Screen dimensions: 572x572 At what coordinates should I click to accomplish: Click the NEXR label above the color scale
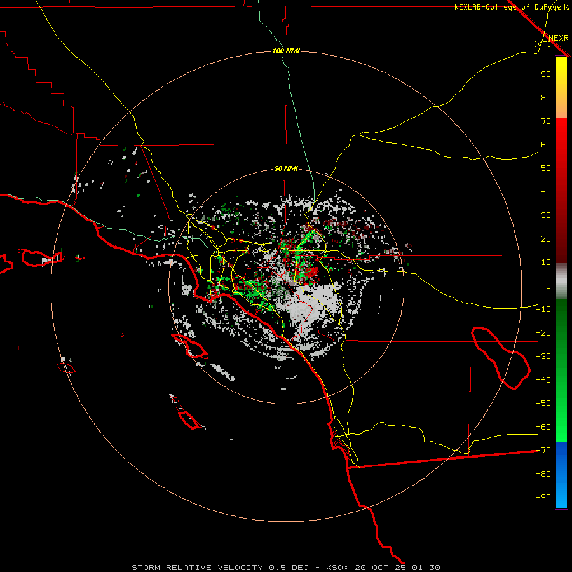click(x=558, y=38)
